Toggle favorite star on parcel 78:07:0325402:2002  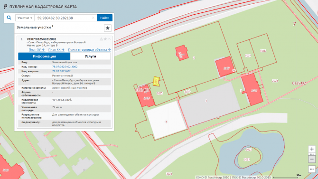(x=105, y=39)
